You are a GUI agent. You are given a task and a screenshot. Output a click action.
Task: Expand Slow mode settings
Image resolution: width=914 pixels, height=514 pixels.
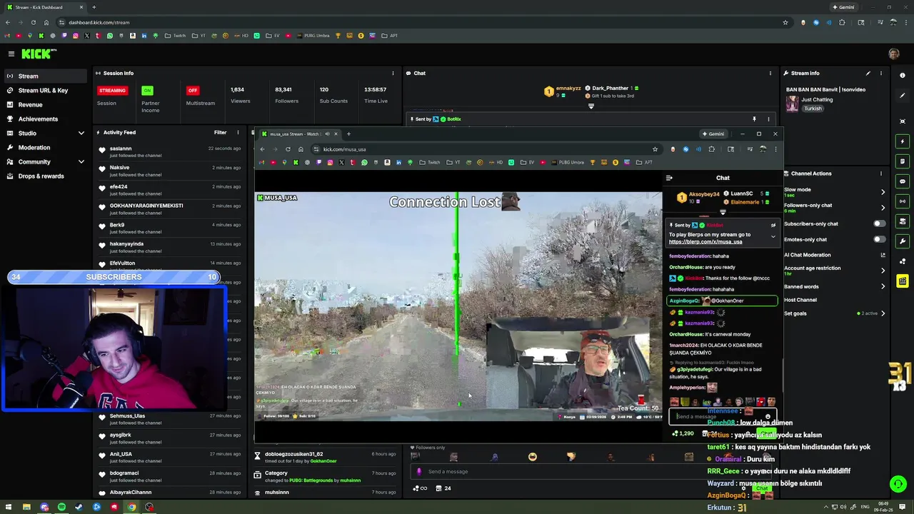tap(883, 192)
